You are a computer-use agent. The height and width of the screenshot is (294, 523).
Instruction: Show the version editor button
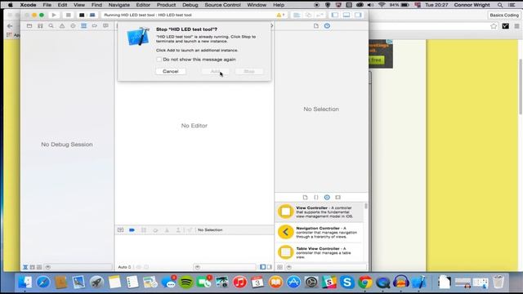coord(320,15)
